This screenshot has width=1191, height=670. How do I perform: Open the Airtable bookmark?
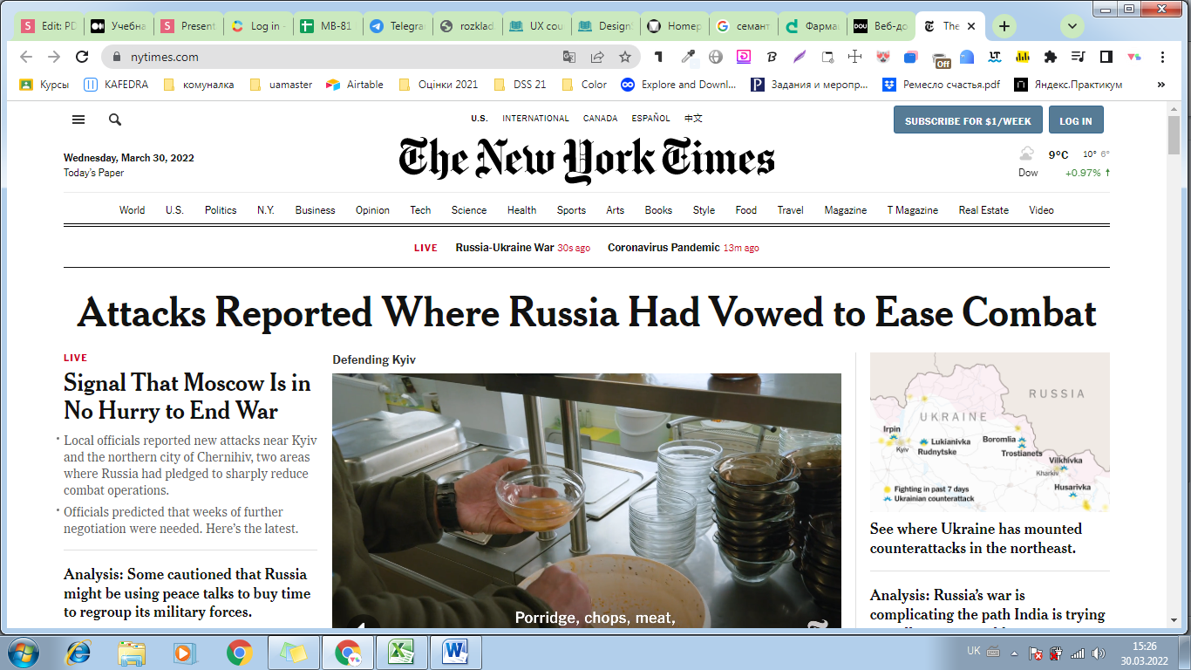click(355, 85)
